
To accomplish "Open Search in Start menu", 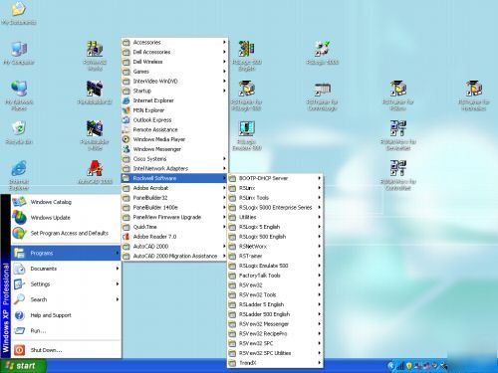I will [66, 299].
